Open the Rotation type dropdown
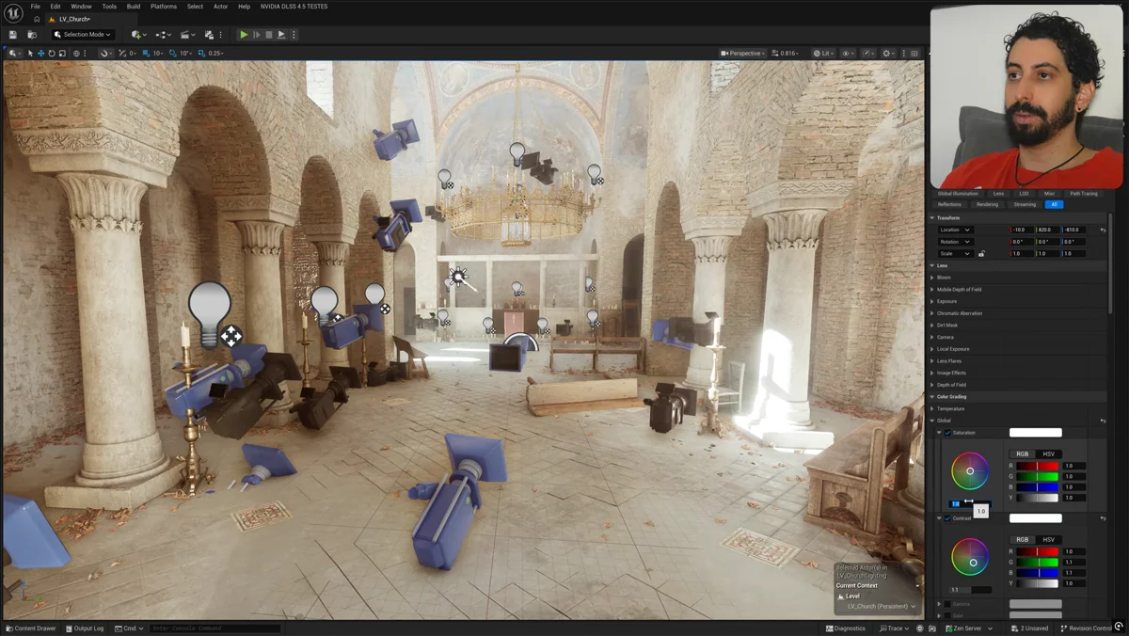 point(955,242)
